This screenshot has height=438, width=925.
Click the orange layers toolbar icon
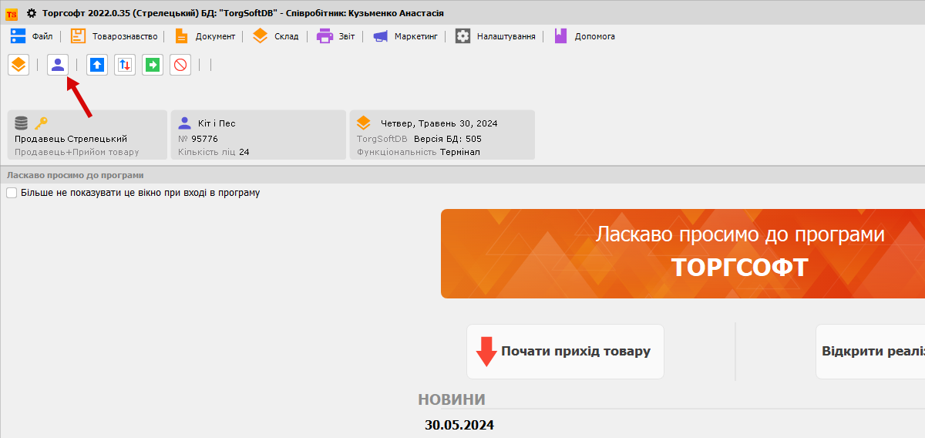(x=18, y=65)
